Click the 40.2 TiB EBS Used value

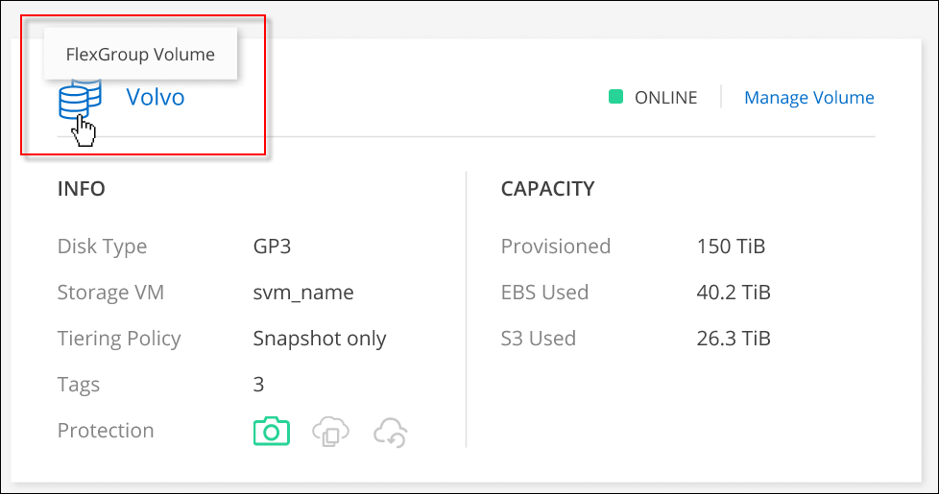tap(734, 293)
